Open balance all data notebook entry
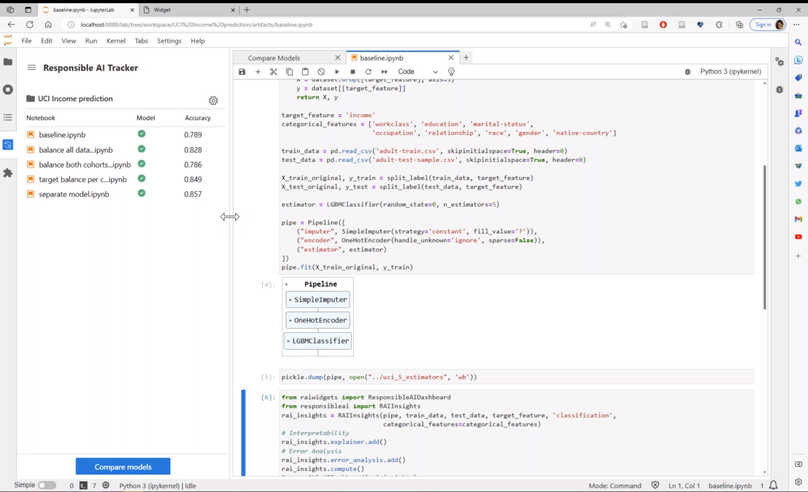 pyautogui.click(x=76, y=150)
